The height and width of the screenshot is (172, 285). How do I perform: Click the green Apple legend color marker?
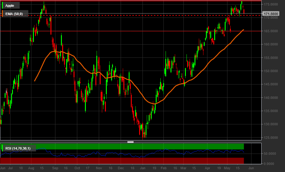point(3,6)
